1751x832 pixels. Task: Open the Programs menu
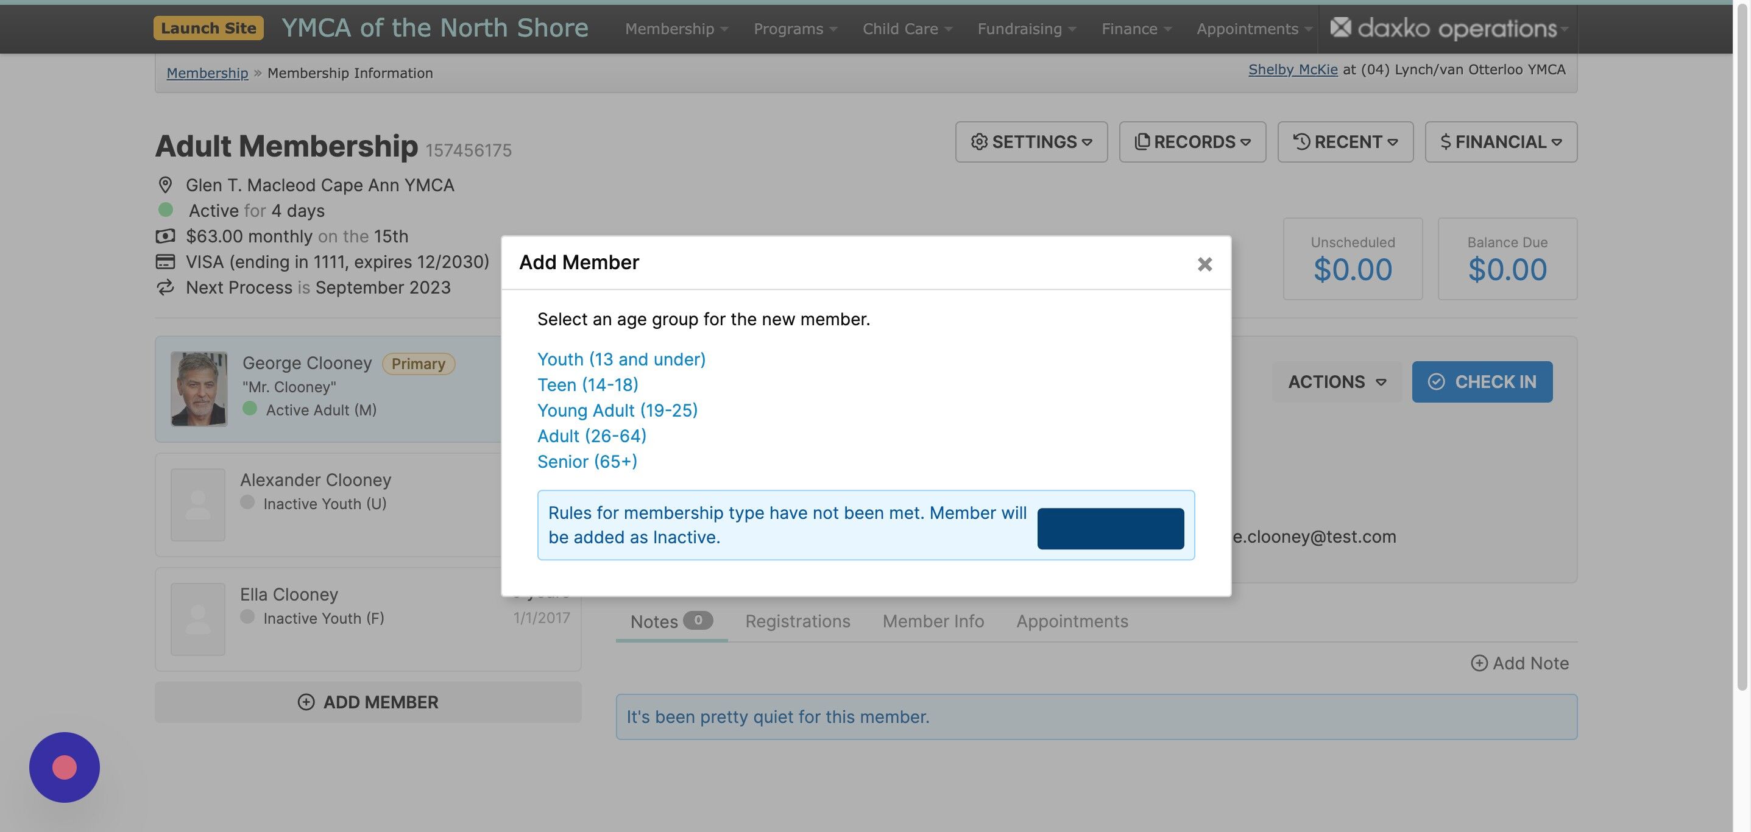point(795,29)
